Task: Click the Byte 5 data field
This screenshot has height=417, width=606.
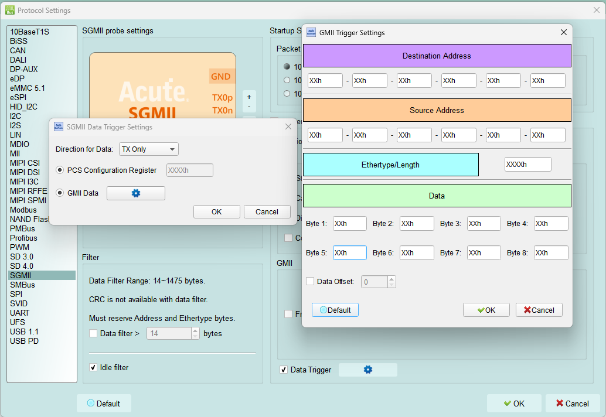Action: pos(350,253)
